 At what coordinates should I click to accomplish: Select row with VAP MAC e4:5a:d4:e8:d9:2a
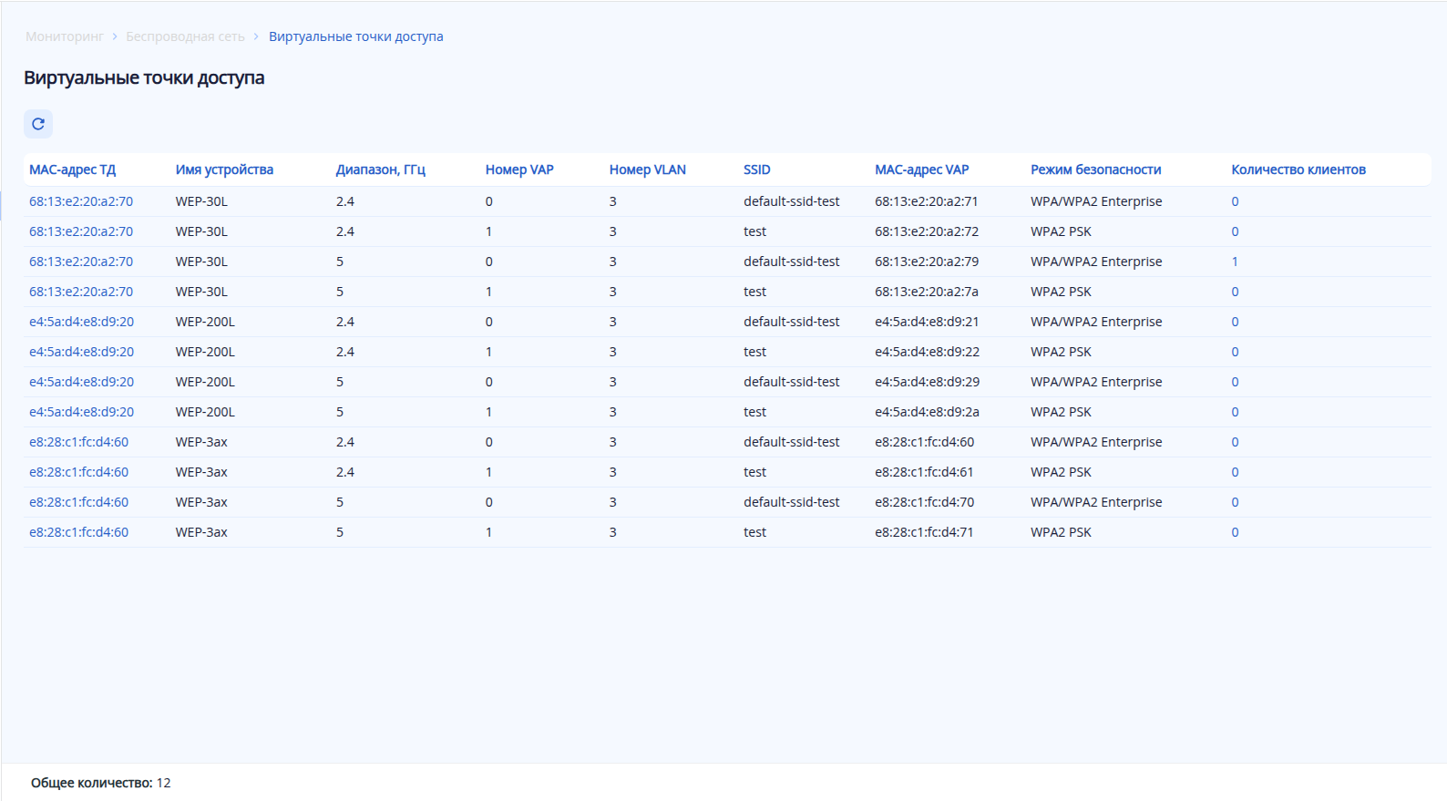tap(927, 412)
